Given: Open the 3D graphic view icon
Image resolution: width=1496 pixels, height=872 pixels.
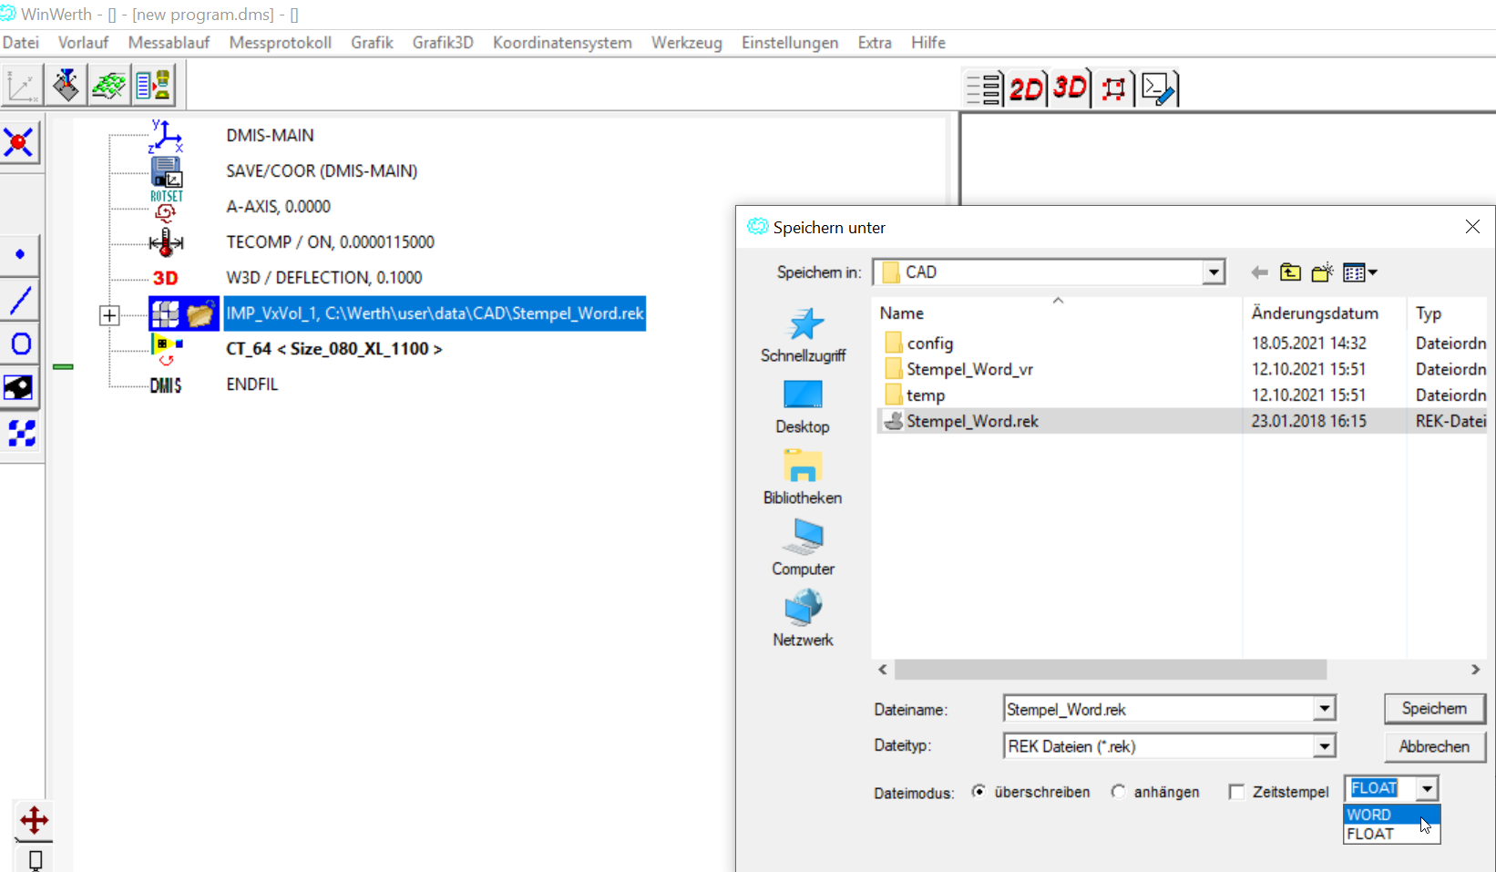Looking at the screenshot, I should (x=1070, y=88).
